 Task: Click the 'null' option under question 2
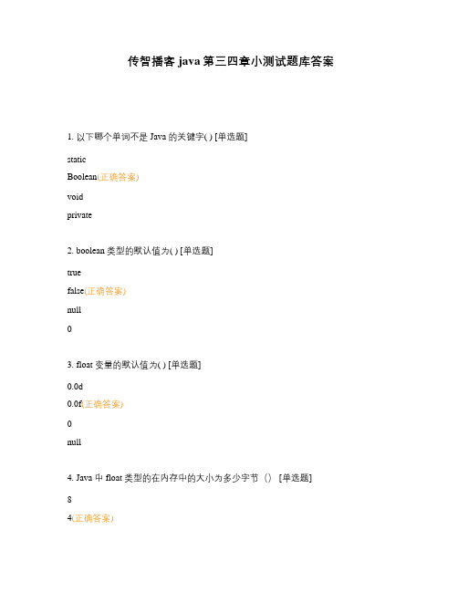[x=74, y=310]
